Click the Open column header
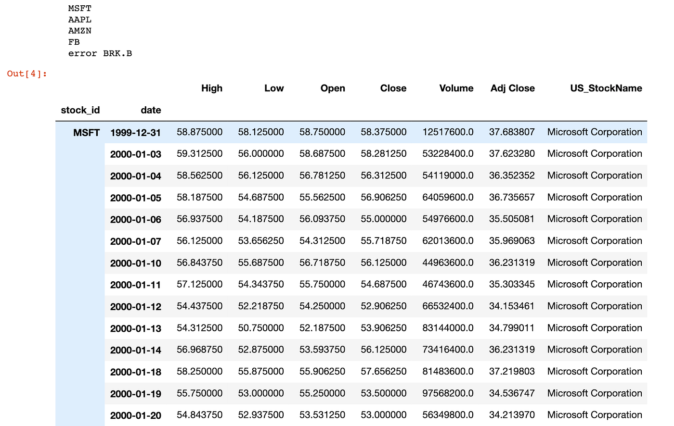Screen dimensions: 674x426 [x=333, y=88]
